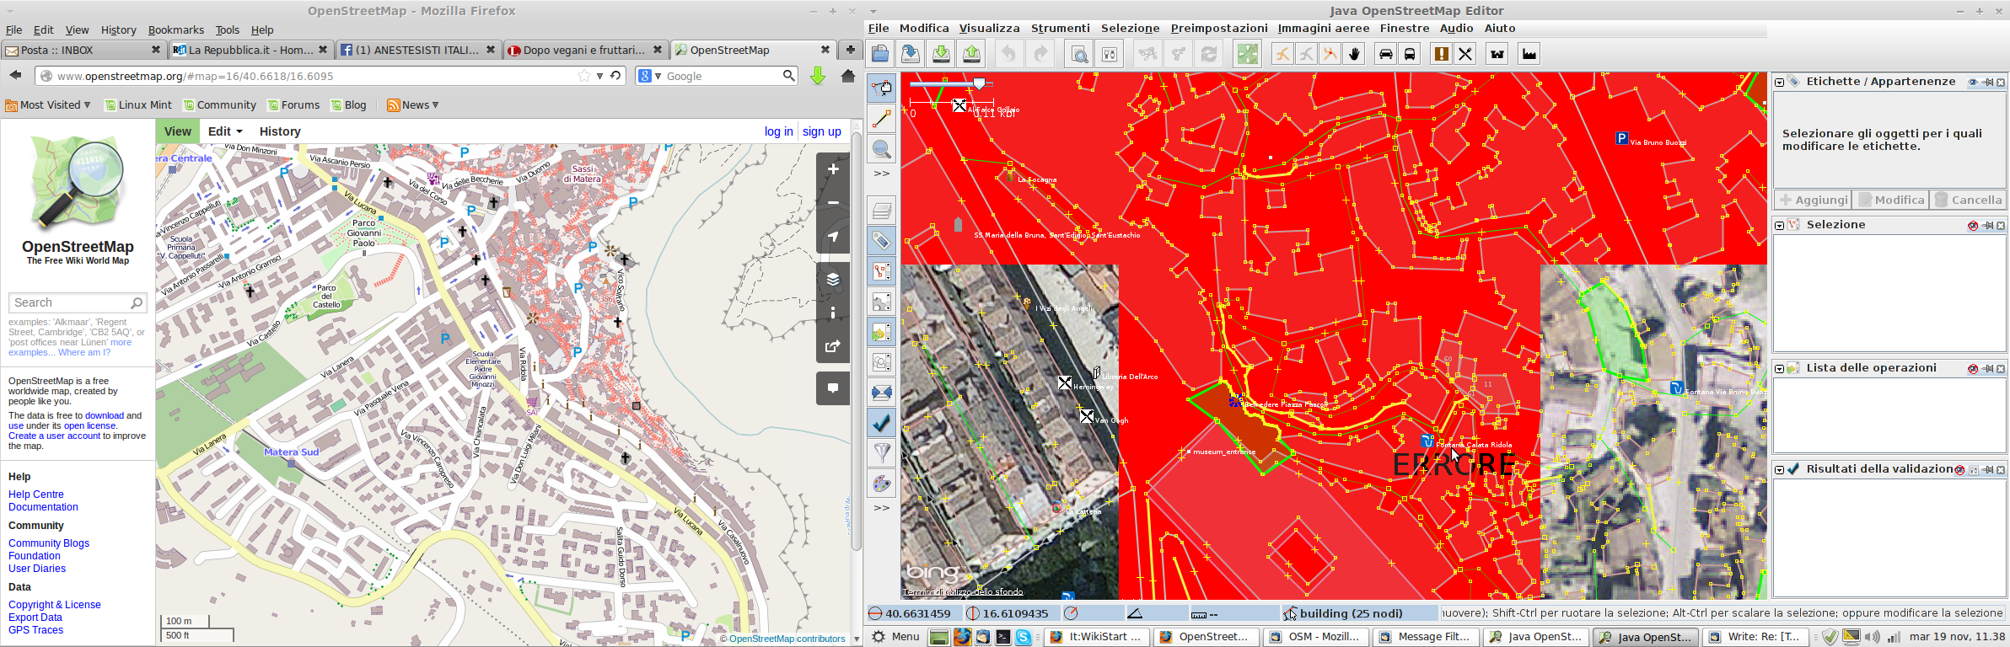Click JOSM Upload data to OSM icon
The image size is (2010, 647).
tap(971, 54)
